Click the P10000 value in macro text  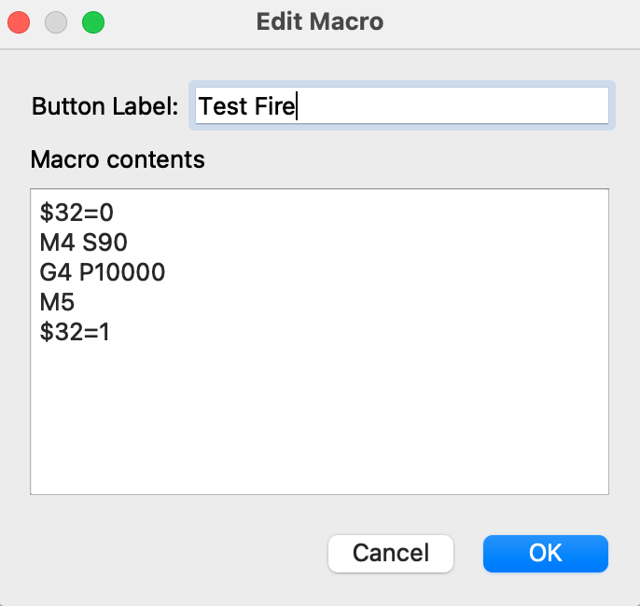[122, 272]
